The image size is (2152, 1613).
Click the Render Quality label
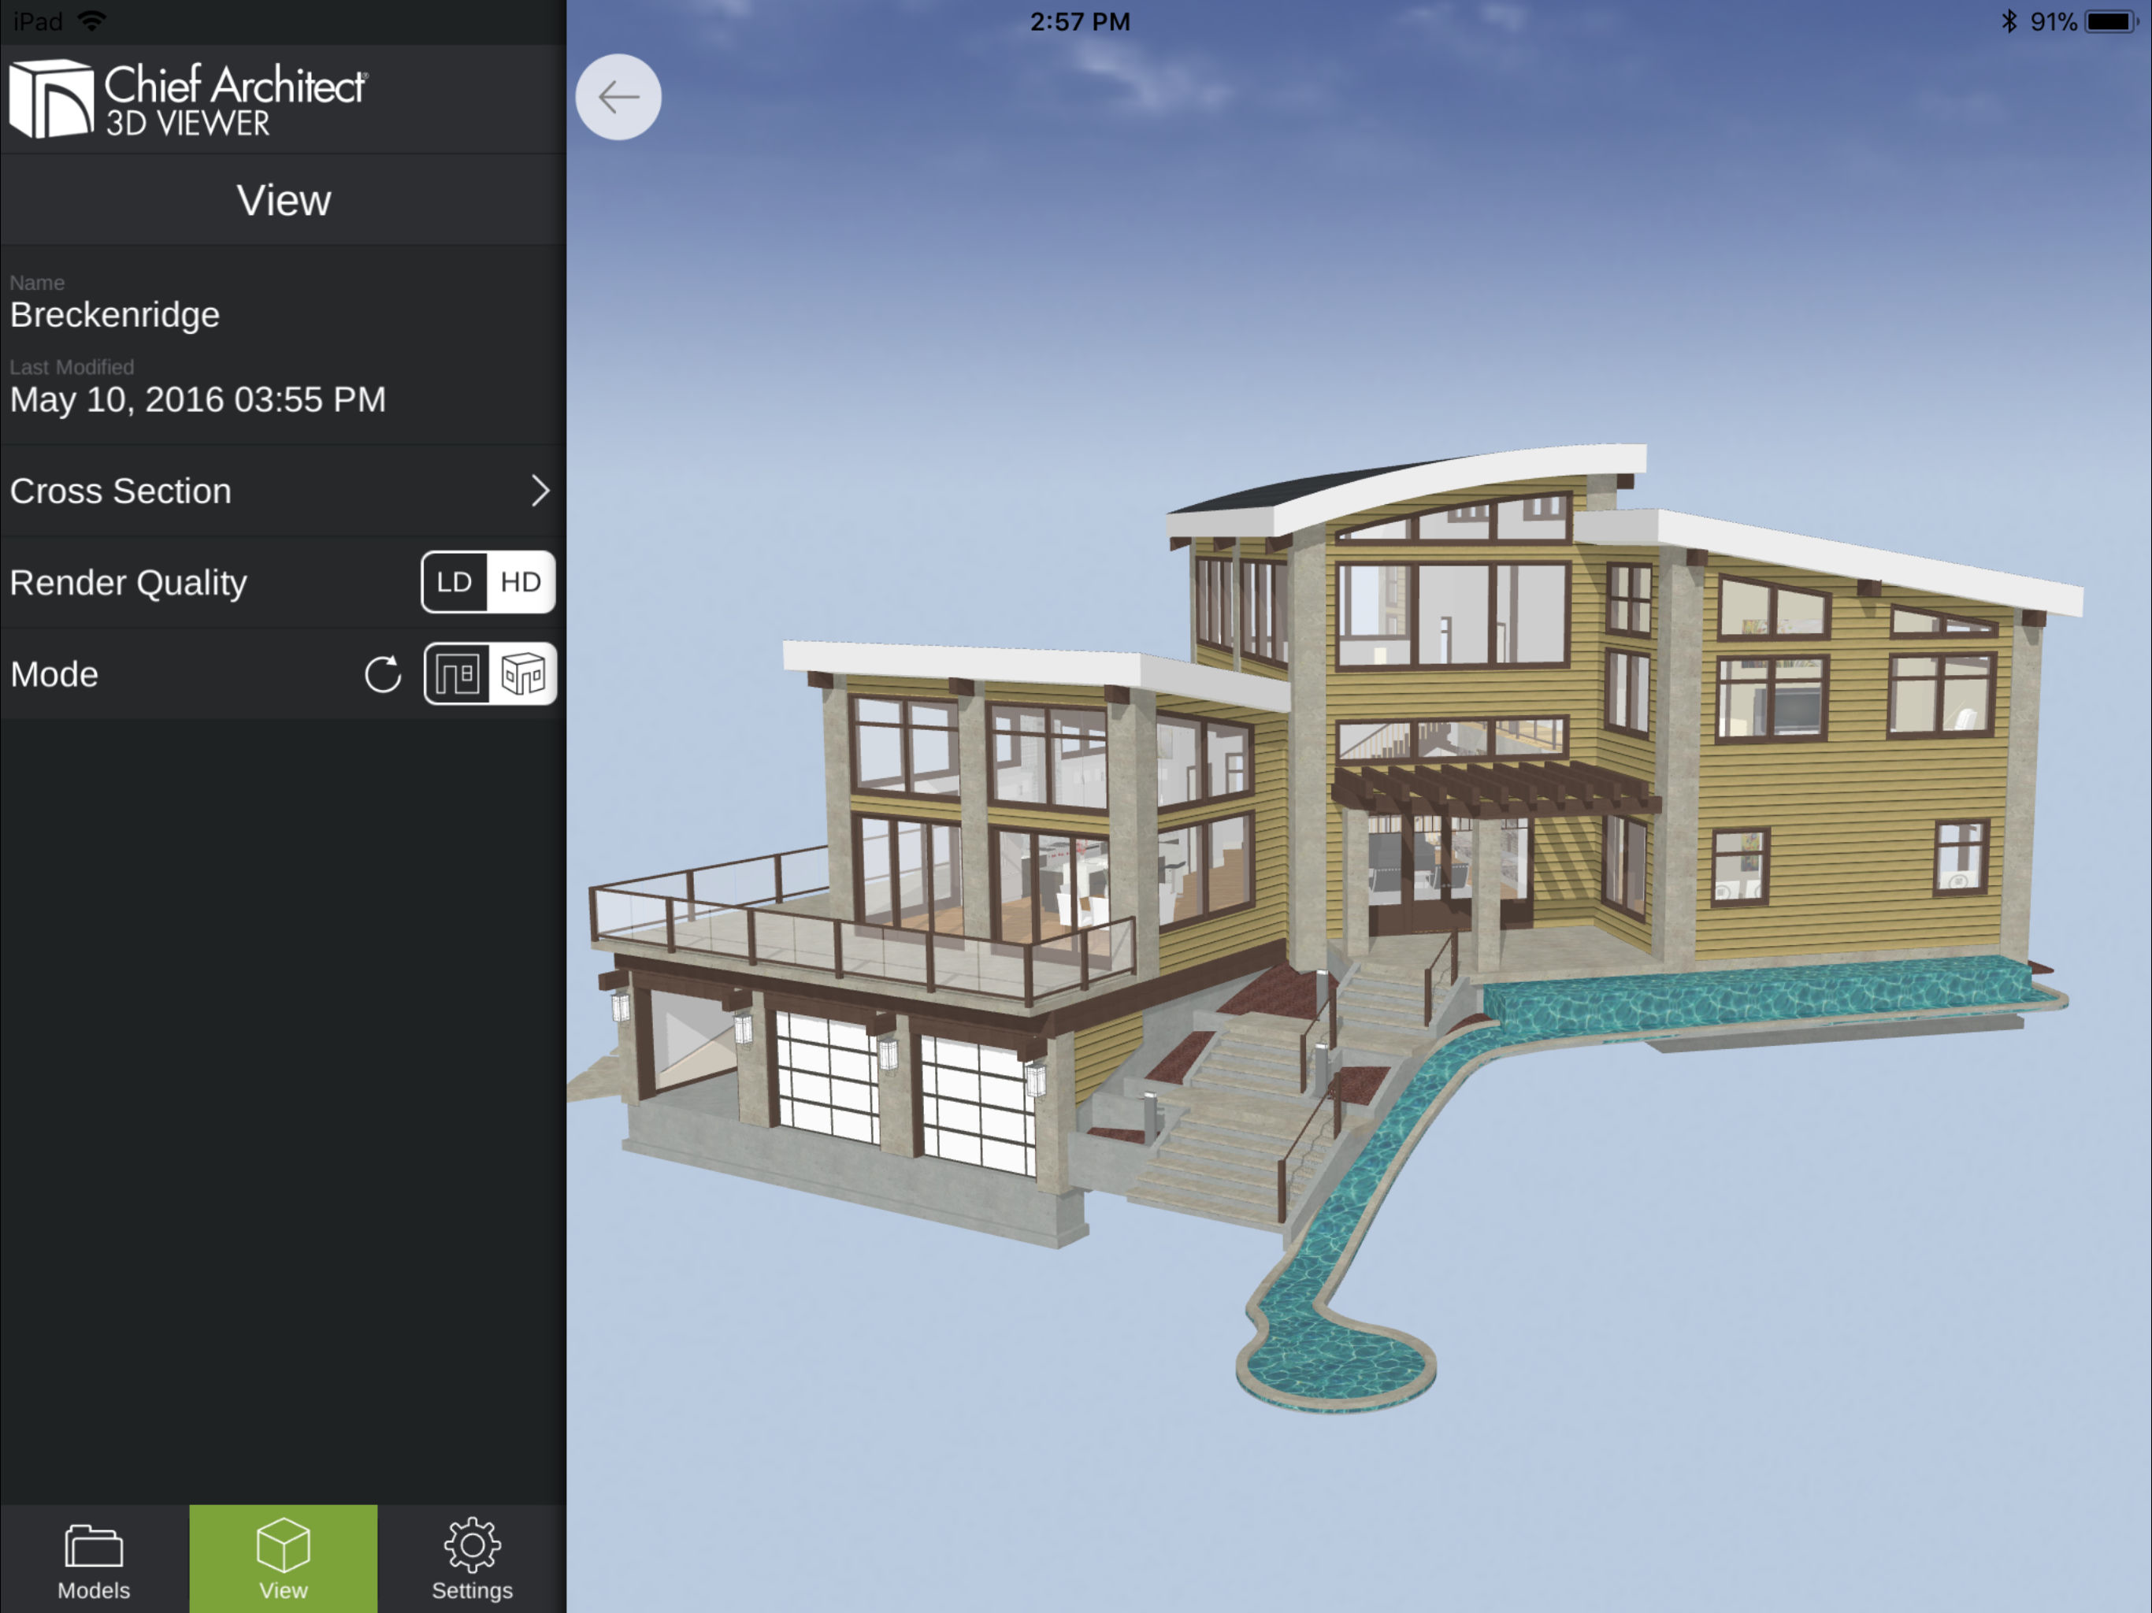tap(128, 582)
